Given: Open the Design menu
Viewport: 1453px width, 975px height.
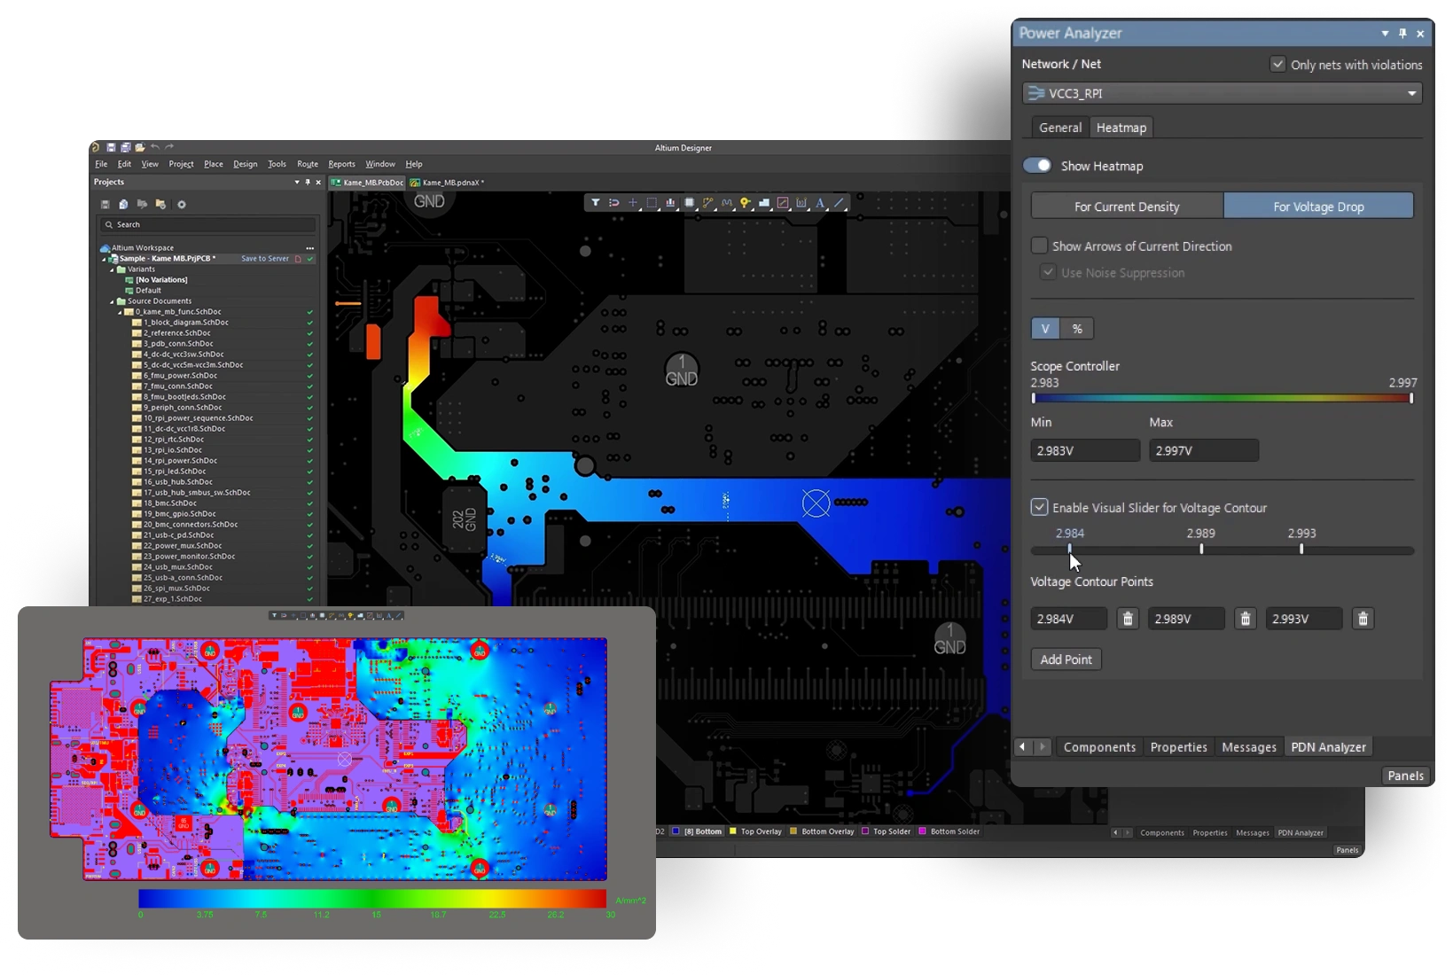Looking at the screenshot, I should coord(245,164).
